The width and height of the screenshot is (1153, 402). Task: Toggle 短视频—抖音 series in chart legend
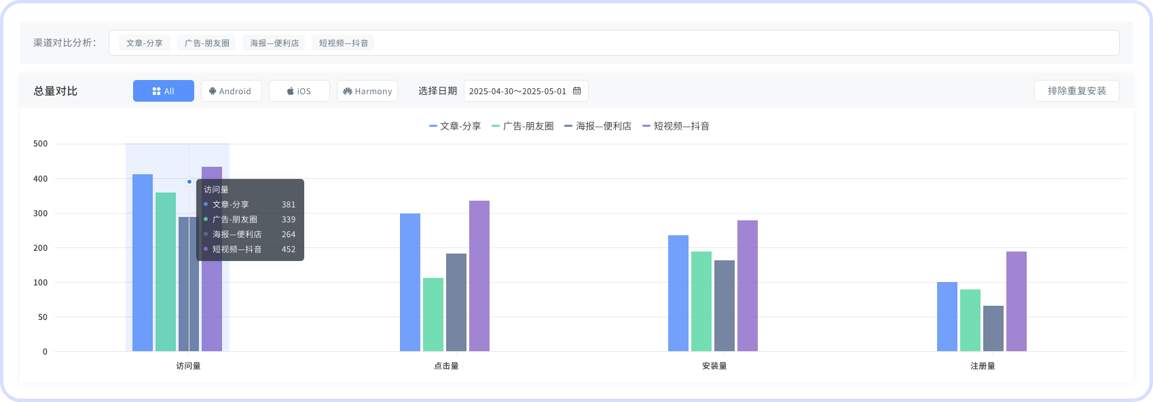pyautogui.click(x=676, y=126)
